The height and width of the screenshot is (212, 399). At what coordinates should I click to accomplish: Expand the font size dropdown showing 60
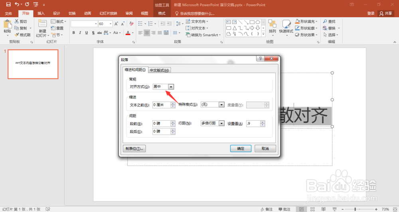(x=111, y=24)
